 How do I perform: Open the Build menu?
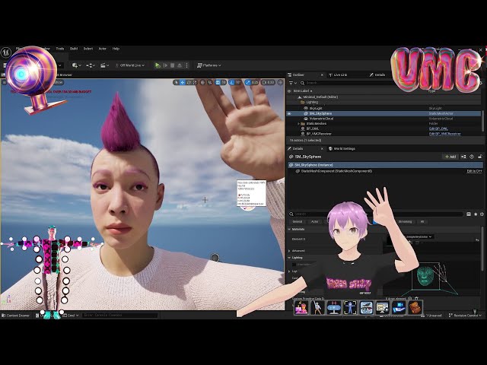pos(74,49)
